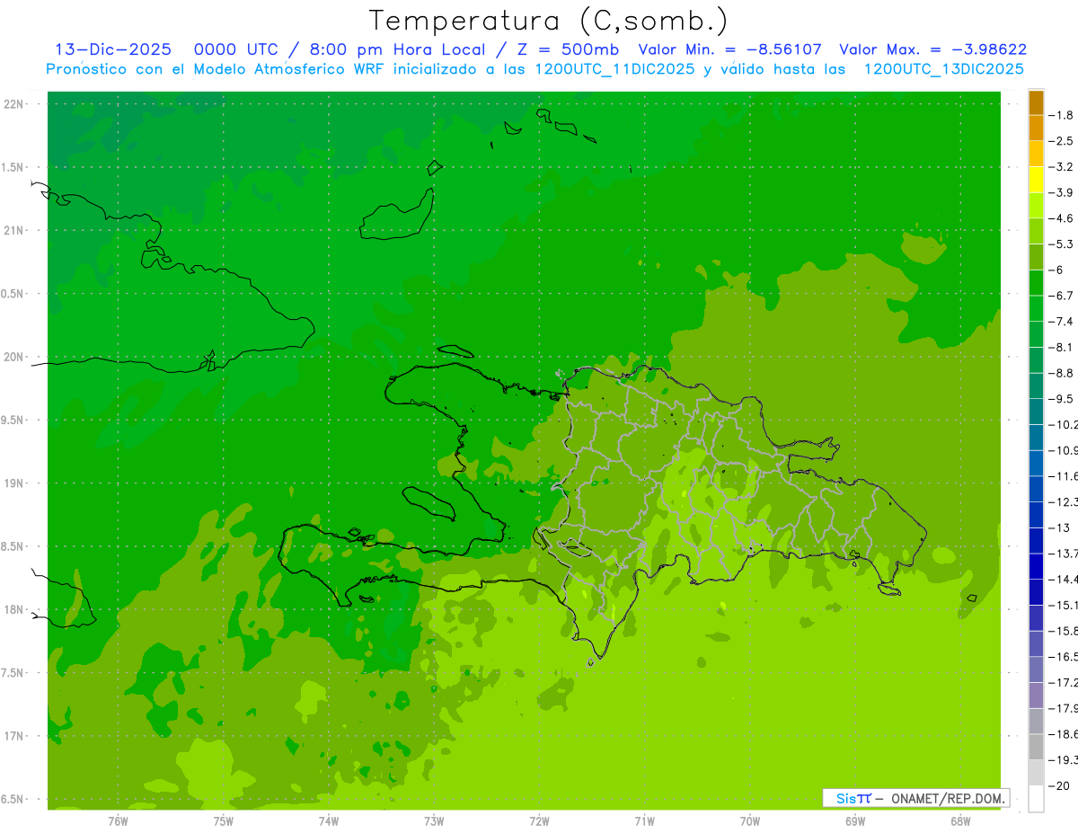This screenshot has width=1078, height=833.
Task: Pick the green swatch between -6.7 and -7.4
Action: coord(1036,309)
